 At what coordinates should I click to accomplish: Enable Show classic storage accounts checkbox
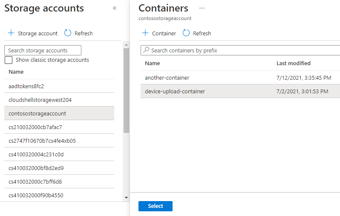pos(9,60)
